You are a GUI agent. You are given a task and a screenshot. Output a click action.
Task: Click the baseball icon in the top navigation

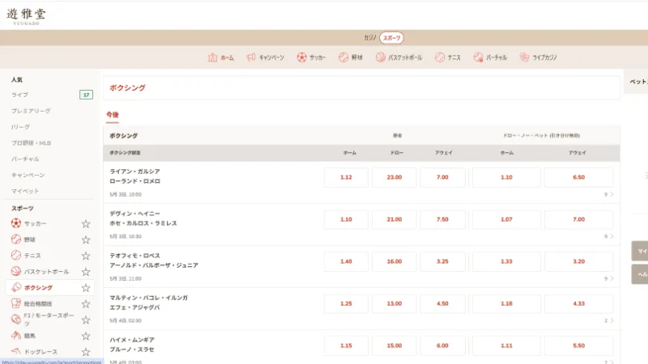tap(343, 57)
